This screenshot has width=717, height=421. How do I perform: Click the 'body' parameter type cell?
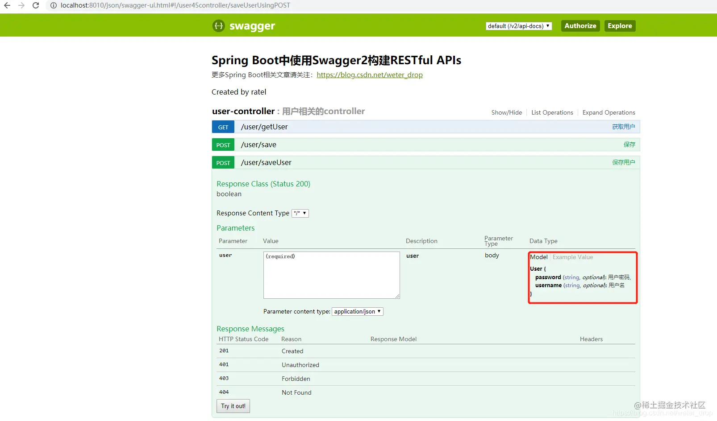point(492,256)
